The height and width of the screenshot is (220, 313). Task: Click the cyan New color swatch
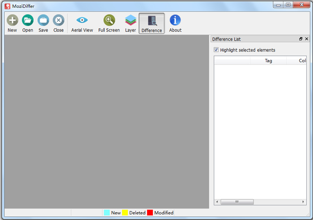(x=107, y=213)
